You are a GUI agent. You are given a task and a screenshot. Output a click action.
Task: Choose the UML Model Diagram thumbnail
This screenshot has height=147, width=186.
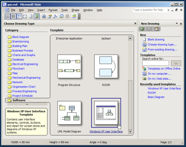click(x=69, y=113)
